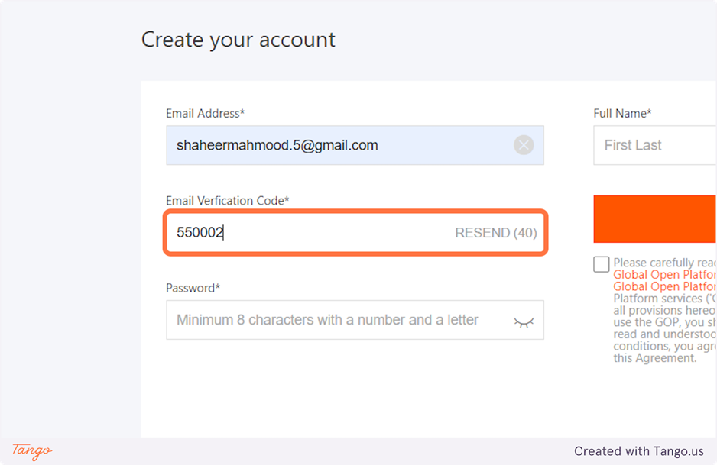The height and width of the screenshot is (465, 717).
Task: Focus the Email Address input field
Action: coord(336,145)
